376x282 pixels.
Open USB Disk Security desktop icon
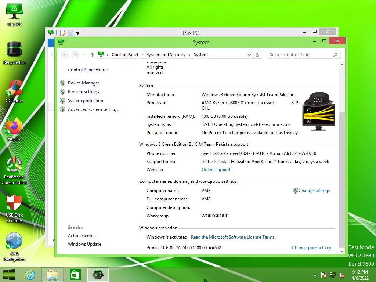[x=14, y=209]
